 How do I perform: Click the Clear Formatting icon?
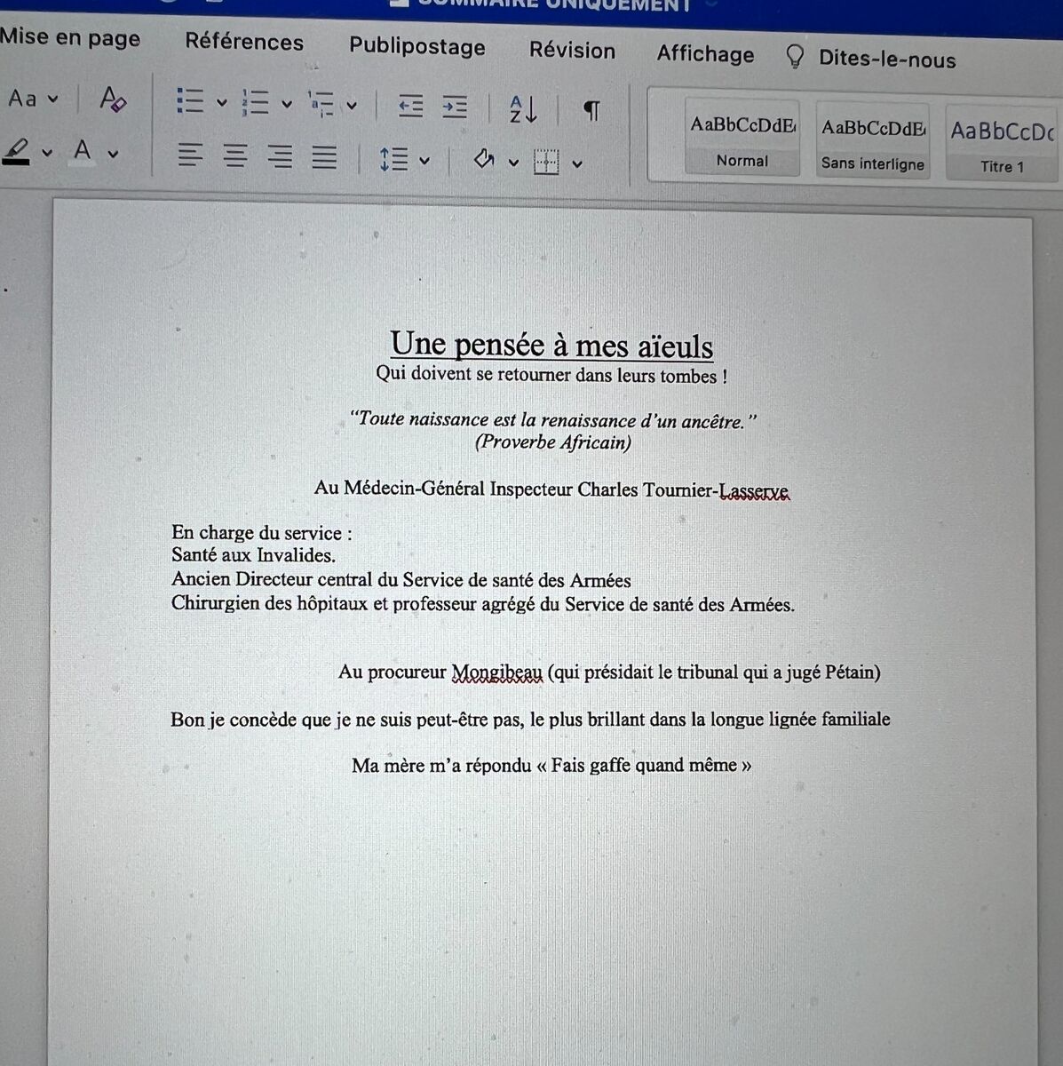coord(113,99)
